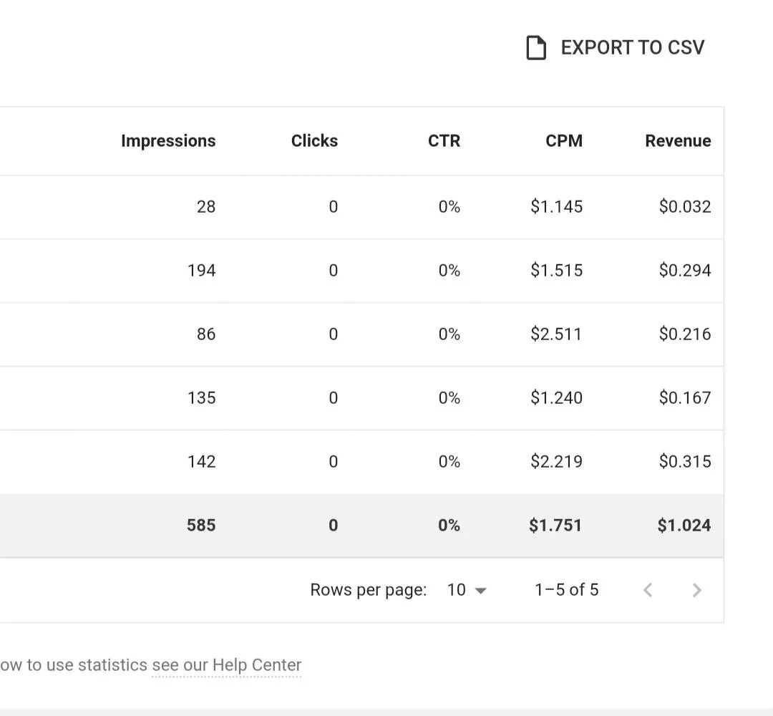Sort by CTR column header
Viewport: 773px width, 716px height.
click(x=444, y=140)
